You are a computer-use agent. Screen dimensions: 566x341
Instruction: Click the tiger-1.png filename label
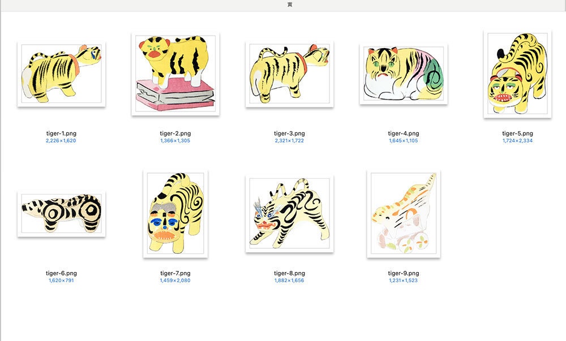point(61,133)
